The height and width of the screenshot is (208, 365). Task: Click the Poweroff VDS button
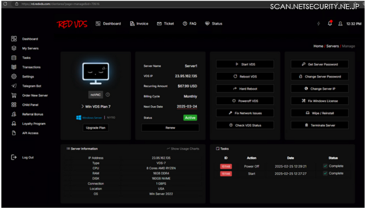pos(245,101)
